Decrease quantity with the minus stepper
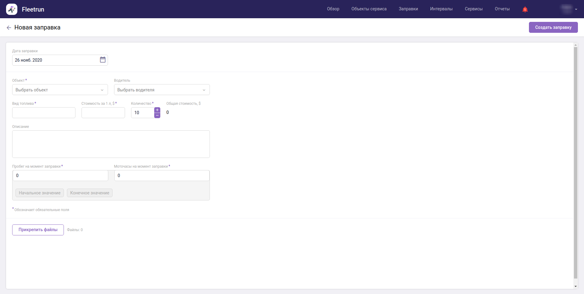584x294 pixels. [157, 115]
